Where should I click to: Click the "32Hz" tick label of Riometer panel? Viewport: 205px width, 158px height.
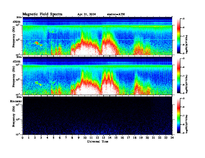19,97
